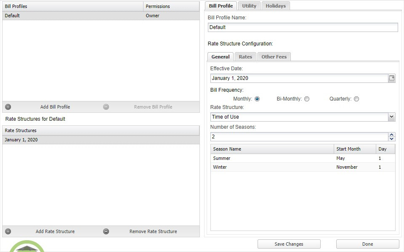The width and height of the screenshot is (404, 252).
Task: Click the plus icon beside Add Rate Structure
Action: point(8,231)
